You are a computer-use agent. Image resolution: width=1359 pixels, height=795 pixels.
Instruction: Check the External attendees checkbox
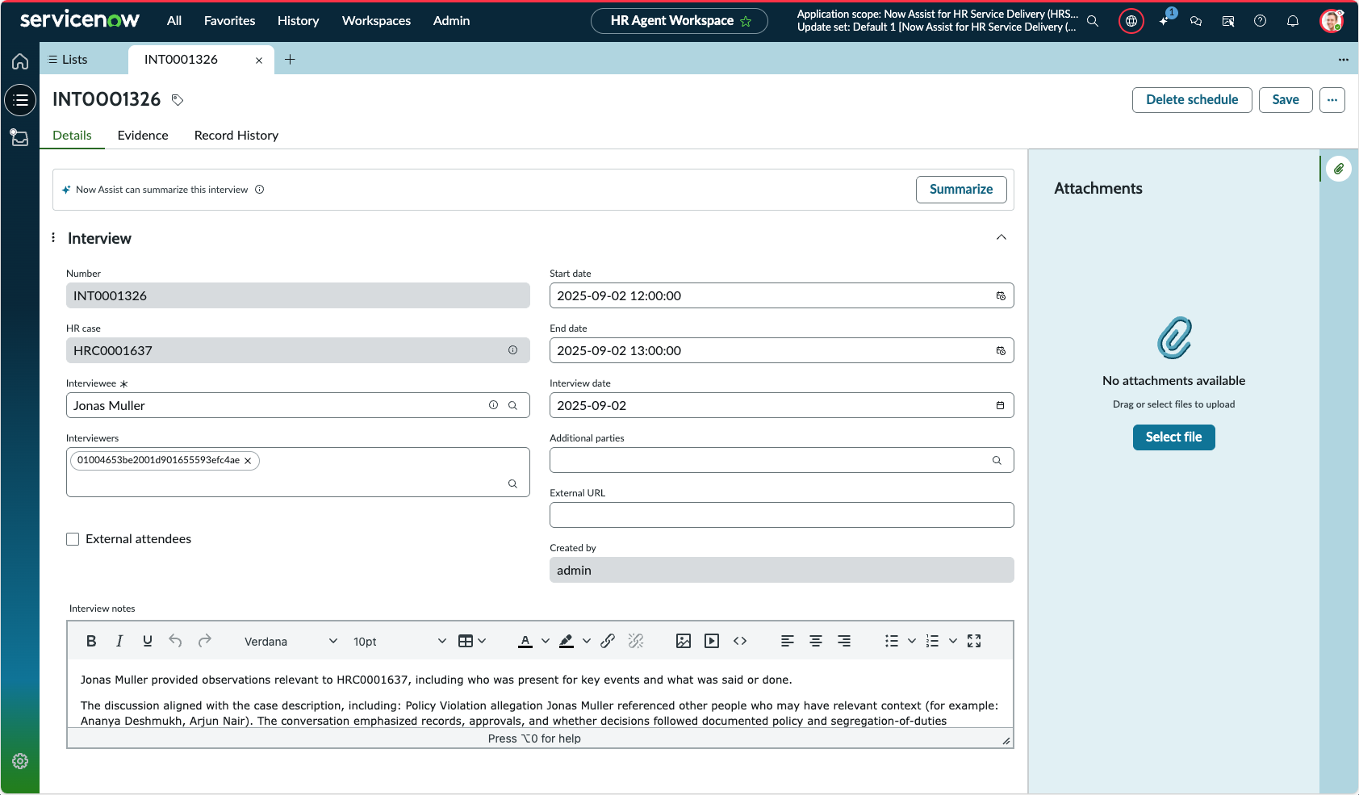coord(73,539)
